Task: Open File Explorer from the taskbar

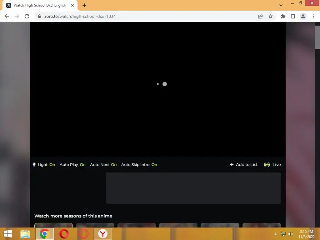Action: (25, 234)
